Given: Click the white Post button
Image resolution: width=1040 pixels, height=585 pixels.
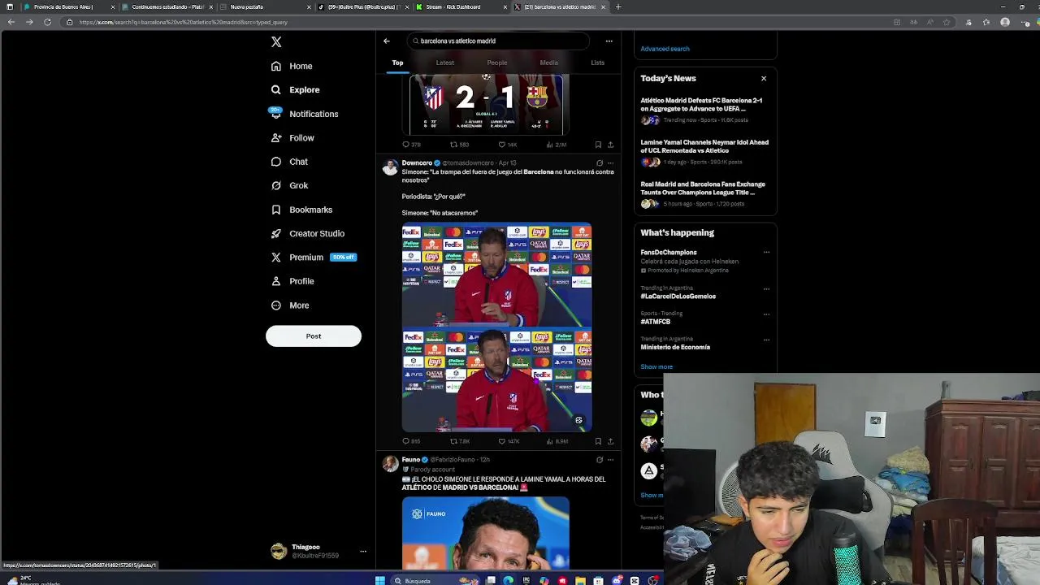Looking at the screenshot, I should click(x=314, y=336).
